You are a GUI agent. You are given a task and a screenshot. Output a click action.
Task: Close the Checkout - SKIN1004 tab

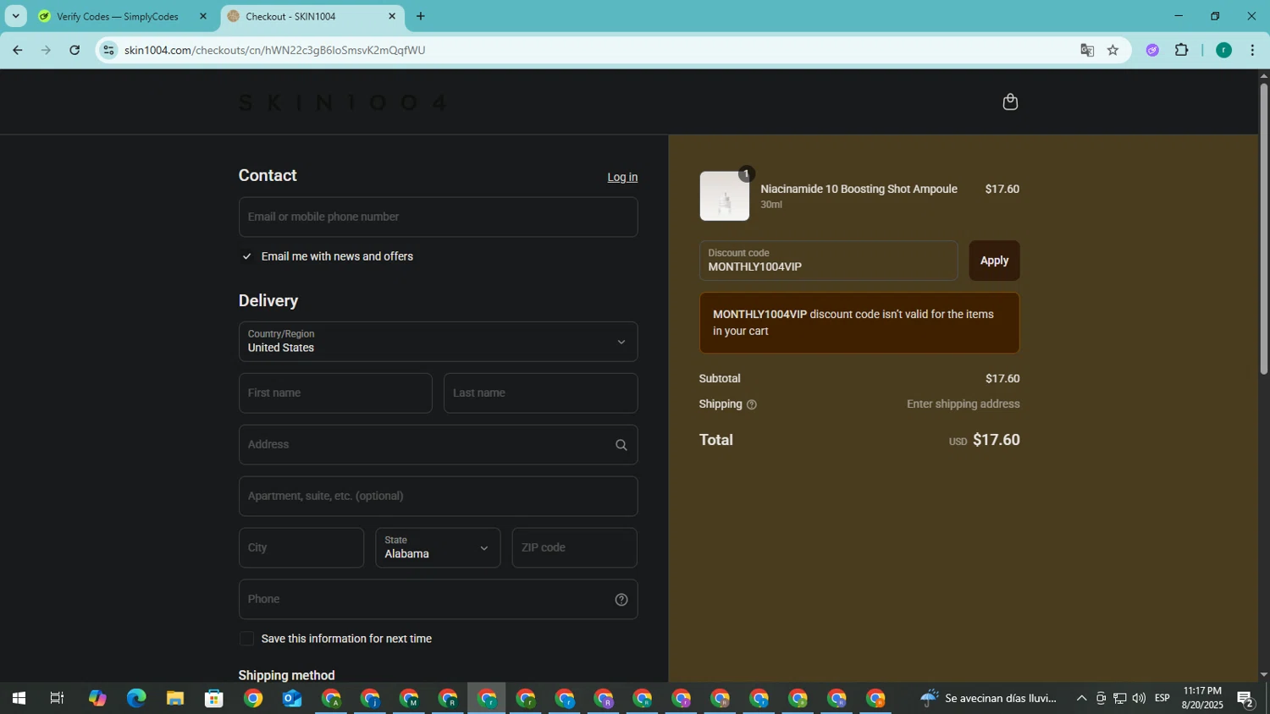point(392,16)
